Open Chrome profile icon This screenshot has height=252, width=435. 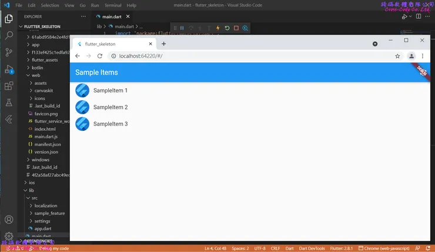point(411,56)
